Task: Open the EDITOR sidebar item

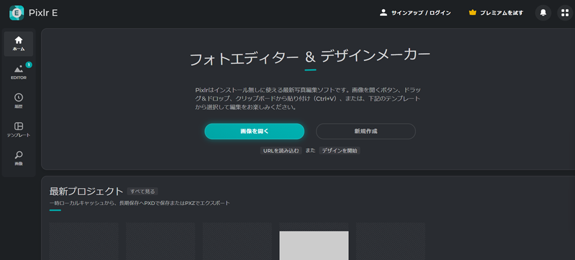Action: (19, 72)
